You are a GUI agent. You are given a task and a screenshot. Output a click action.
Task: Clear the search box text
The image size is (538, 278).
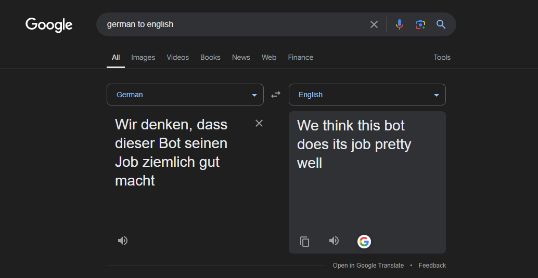(374, 24)
